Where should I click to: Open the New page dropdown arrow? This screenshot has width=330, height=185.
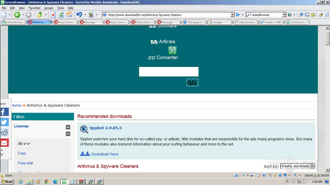click(x=10, y=15)
